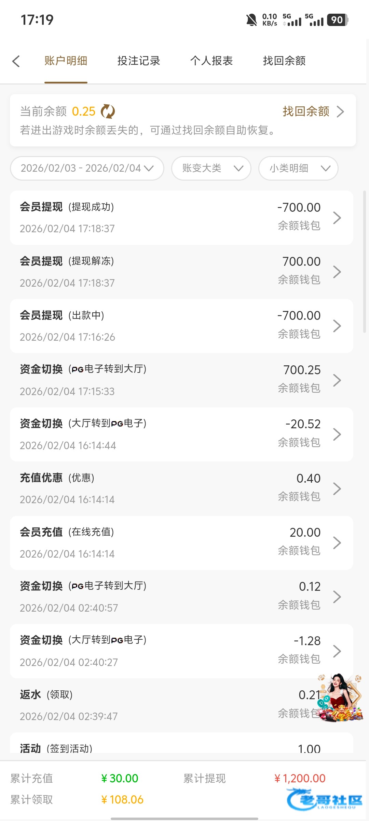
Task: Open the 充值优惠 bonus record
Action: click(171, 488)
